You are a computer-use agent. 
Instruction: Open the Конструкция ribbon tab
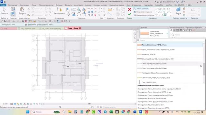coord(24,5)
